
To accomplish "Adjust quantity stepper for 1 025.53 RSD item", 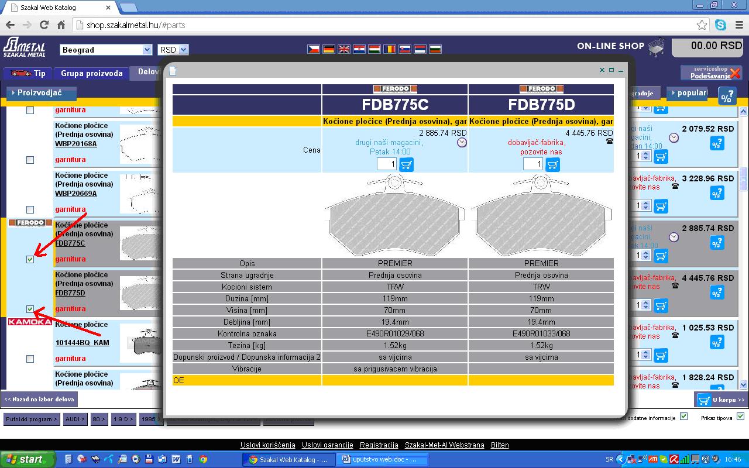I will tap(645, 355).
